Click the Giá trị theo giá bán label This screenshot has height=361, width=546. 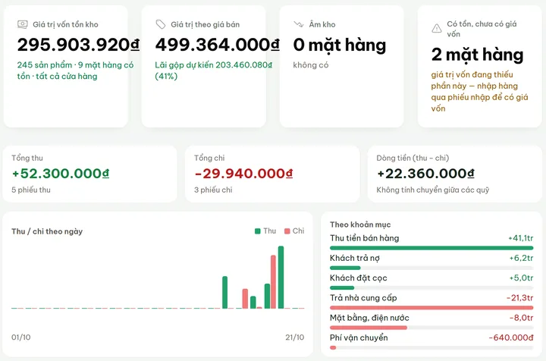coord(205,25)
